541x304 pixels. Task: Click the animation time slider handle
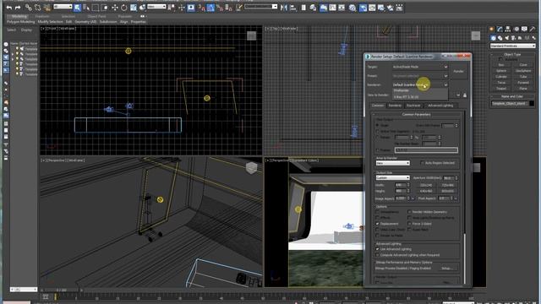point(62,290)
